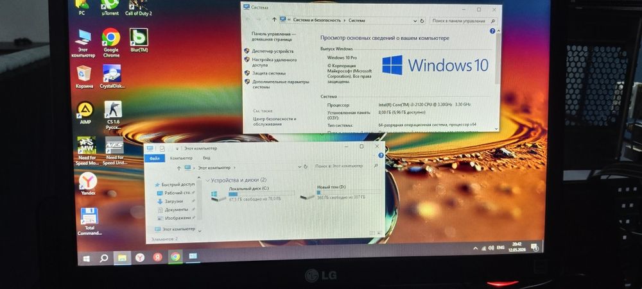Select the Этот компьютер desktop icon
Screen dimensions: 642x289
(x=83, y=44)
